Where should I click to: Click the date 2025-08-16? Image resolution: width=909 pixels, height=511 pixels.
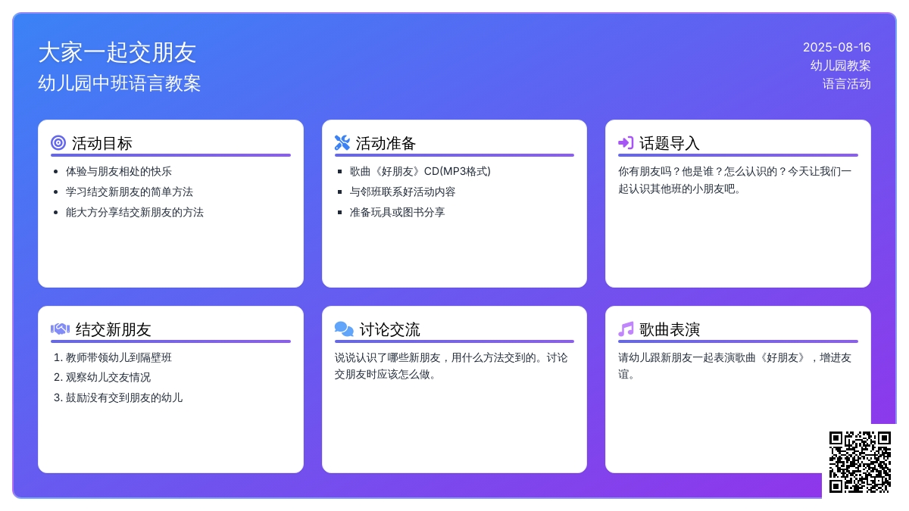pyautogui.click(x=837, y=47)
